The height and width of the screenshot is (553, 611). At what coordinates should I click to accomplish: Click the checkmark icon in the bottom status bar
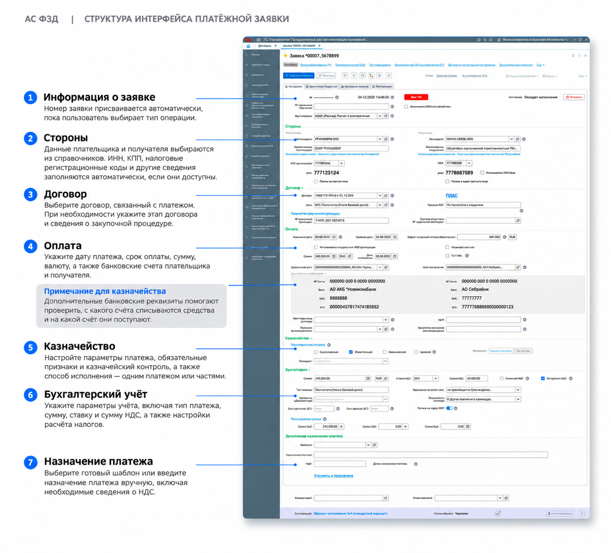(497, 513)
